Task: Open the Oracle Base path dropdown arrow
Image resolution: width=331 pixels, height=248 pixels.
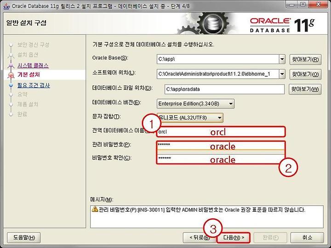Action: pos(282,59)
